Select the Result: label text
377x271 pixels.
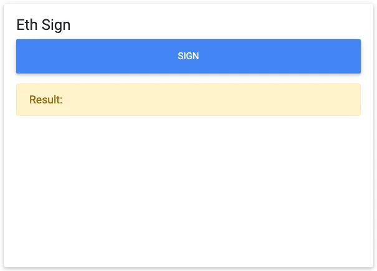pyautogui.click(x=46, y=100)
